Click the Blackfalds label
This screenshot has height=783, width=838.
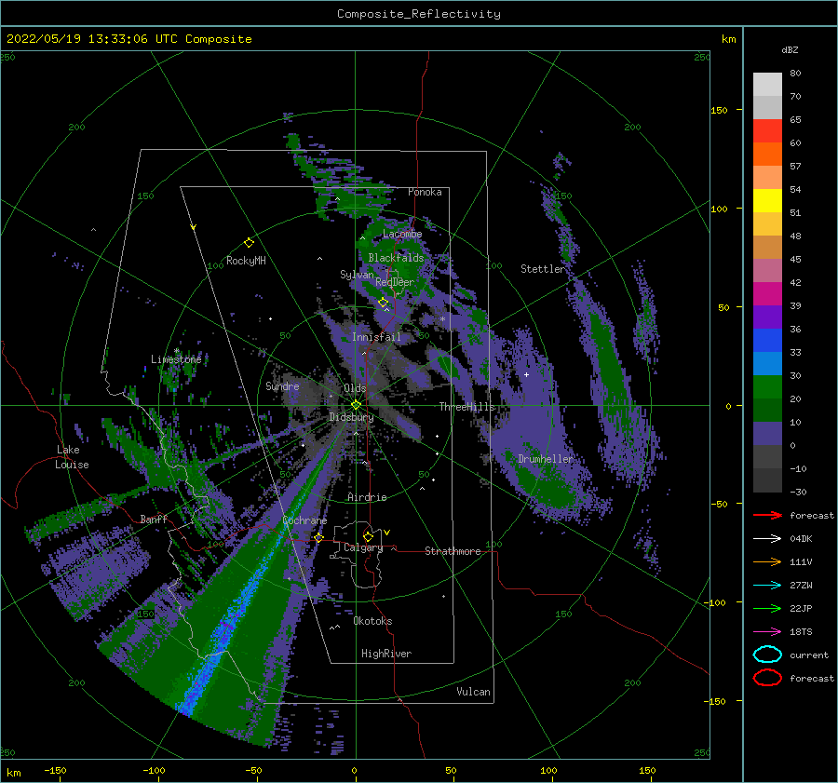click(x=396, y=258)
